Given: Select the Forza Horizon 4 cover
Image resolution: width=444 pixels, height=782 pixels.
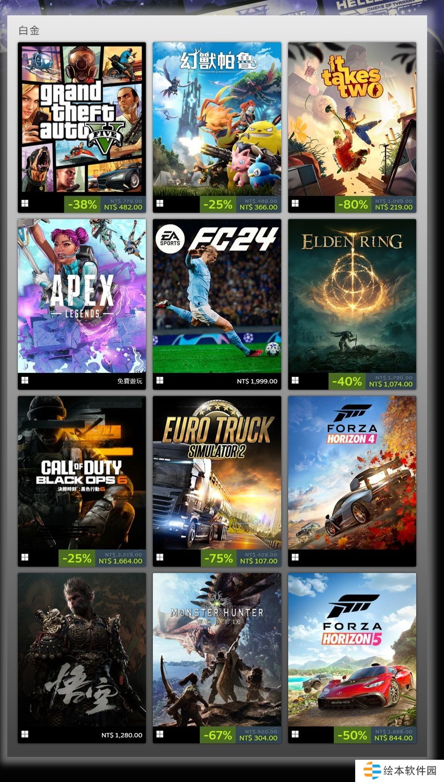Looking at the screenshot, I should click(x=352, y=473).
